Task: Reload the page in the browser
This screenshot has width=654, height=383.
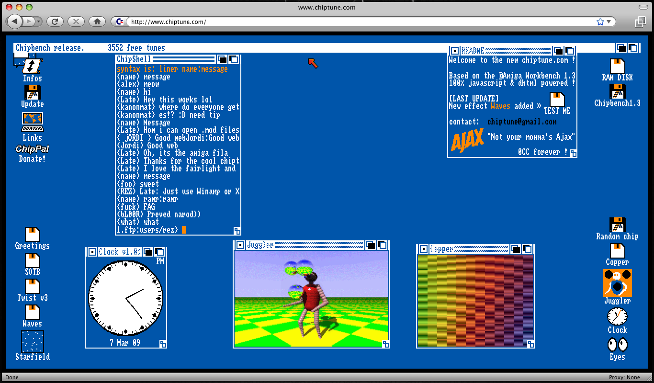Action: click(55, 22)
